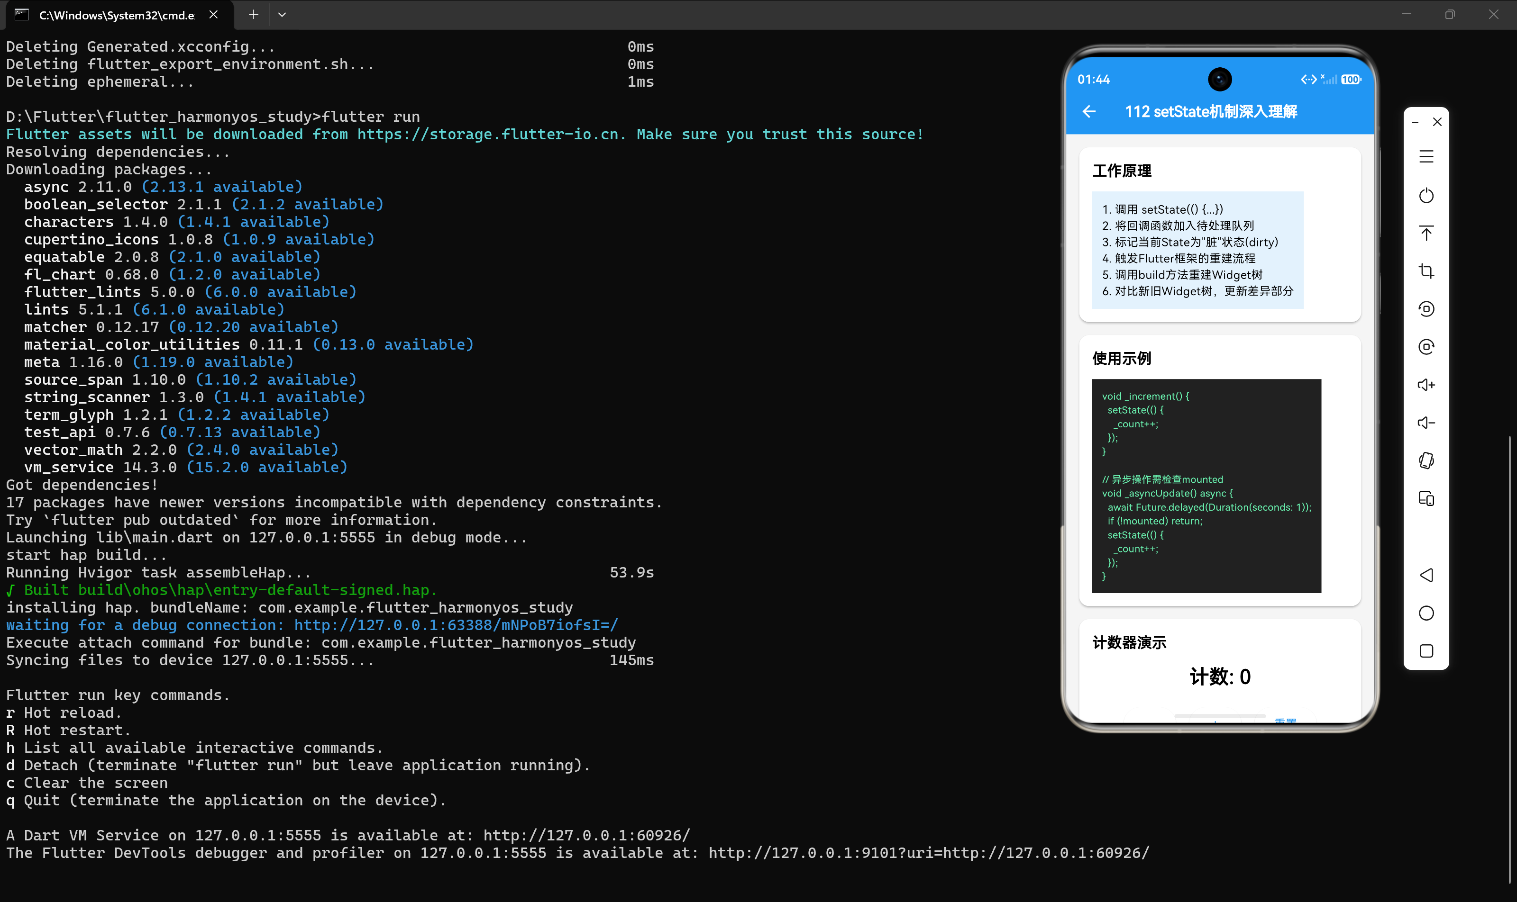
Task: Close the terminal window
Action: [1494, 15]
